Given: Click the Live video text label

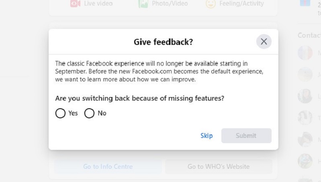Looking at the screenshot, I should tap(98, 4).
